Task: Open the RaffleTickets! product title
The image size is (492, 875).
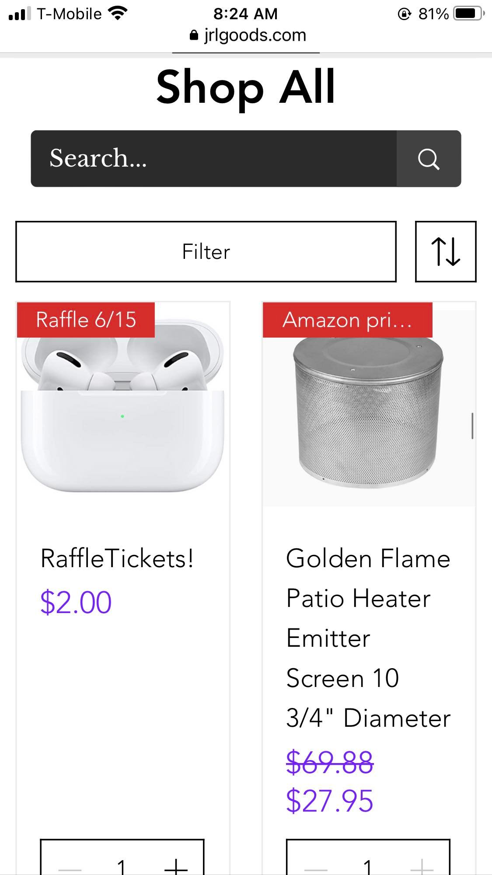Action: [x=117, y=558]
